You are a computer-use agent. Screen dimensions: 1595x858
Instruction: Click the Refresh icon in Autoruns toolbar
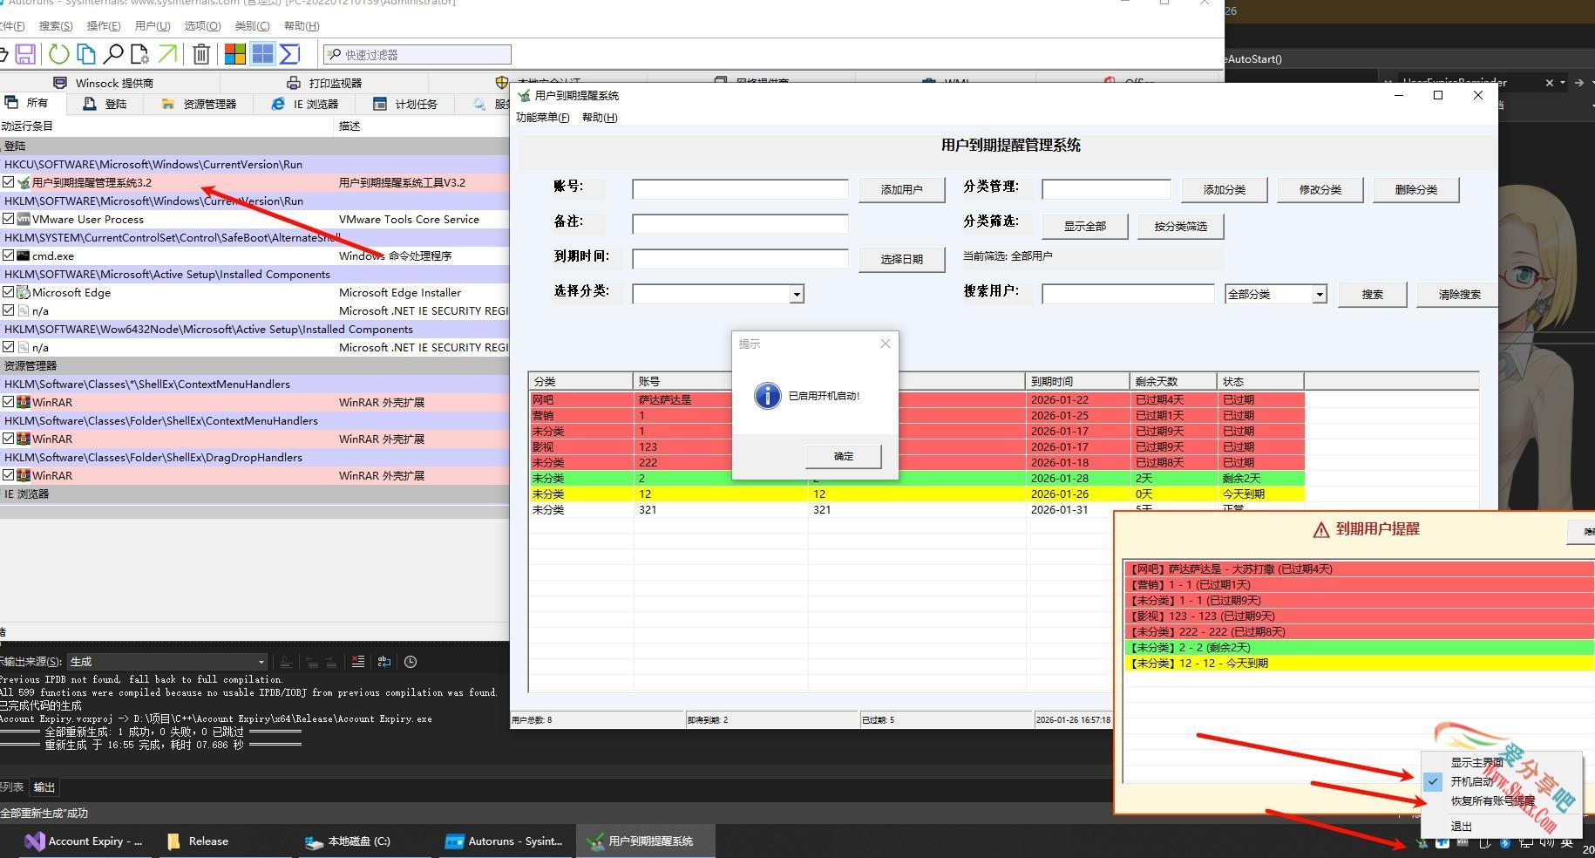(x=58, y=54)
